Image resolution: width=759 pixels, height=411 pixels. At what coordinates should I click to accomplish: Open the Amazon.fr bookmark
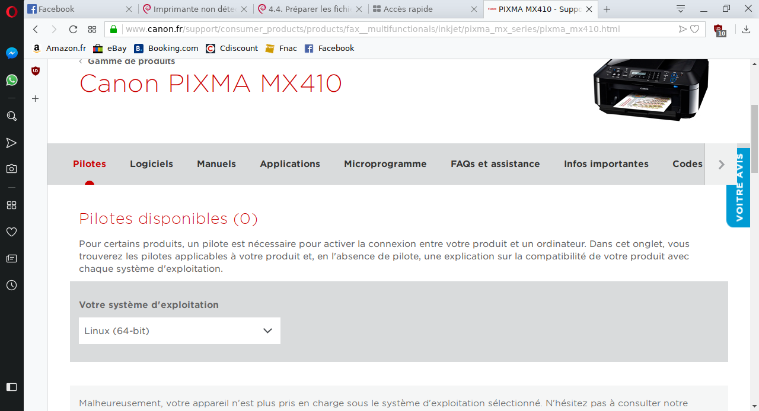(59, 49)
